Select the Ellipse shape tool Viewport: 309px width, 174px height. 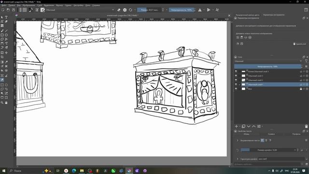click(6, 35)
